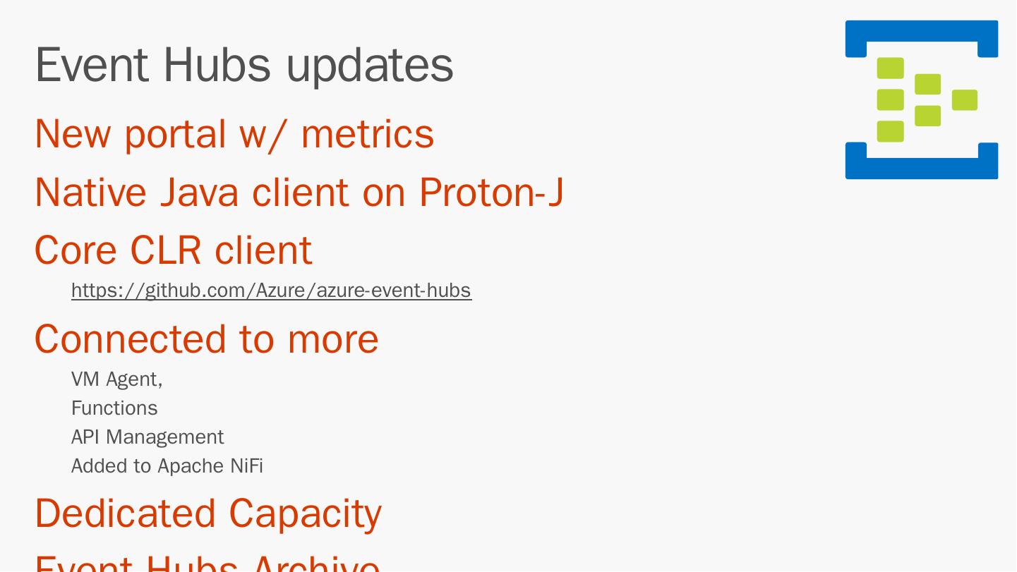Click the "Core CLR client" heading

point(173,250)
